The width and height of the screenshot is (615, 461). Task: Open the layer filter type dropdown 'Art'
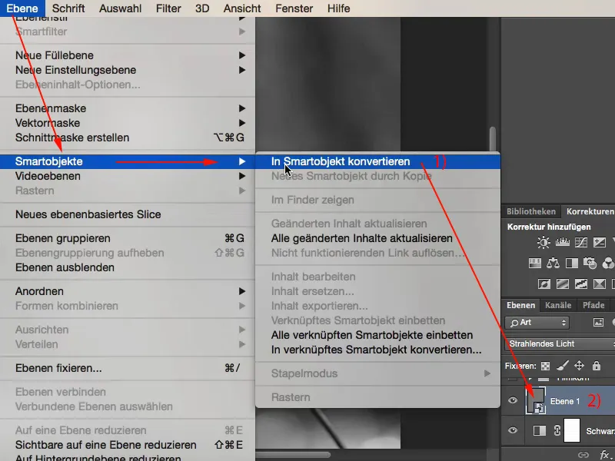tap(537, 323)
